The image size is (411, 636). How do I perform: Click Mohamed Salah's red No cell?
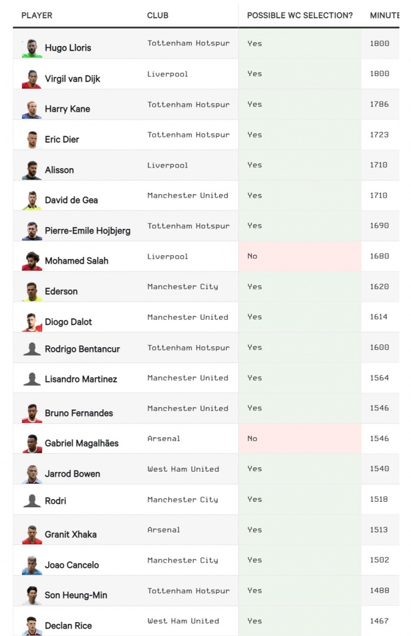click(300, 256)
